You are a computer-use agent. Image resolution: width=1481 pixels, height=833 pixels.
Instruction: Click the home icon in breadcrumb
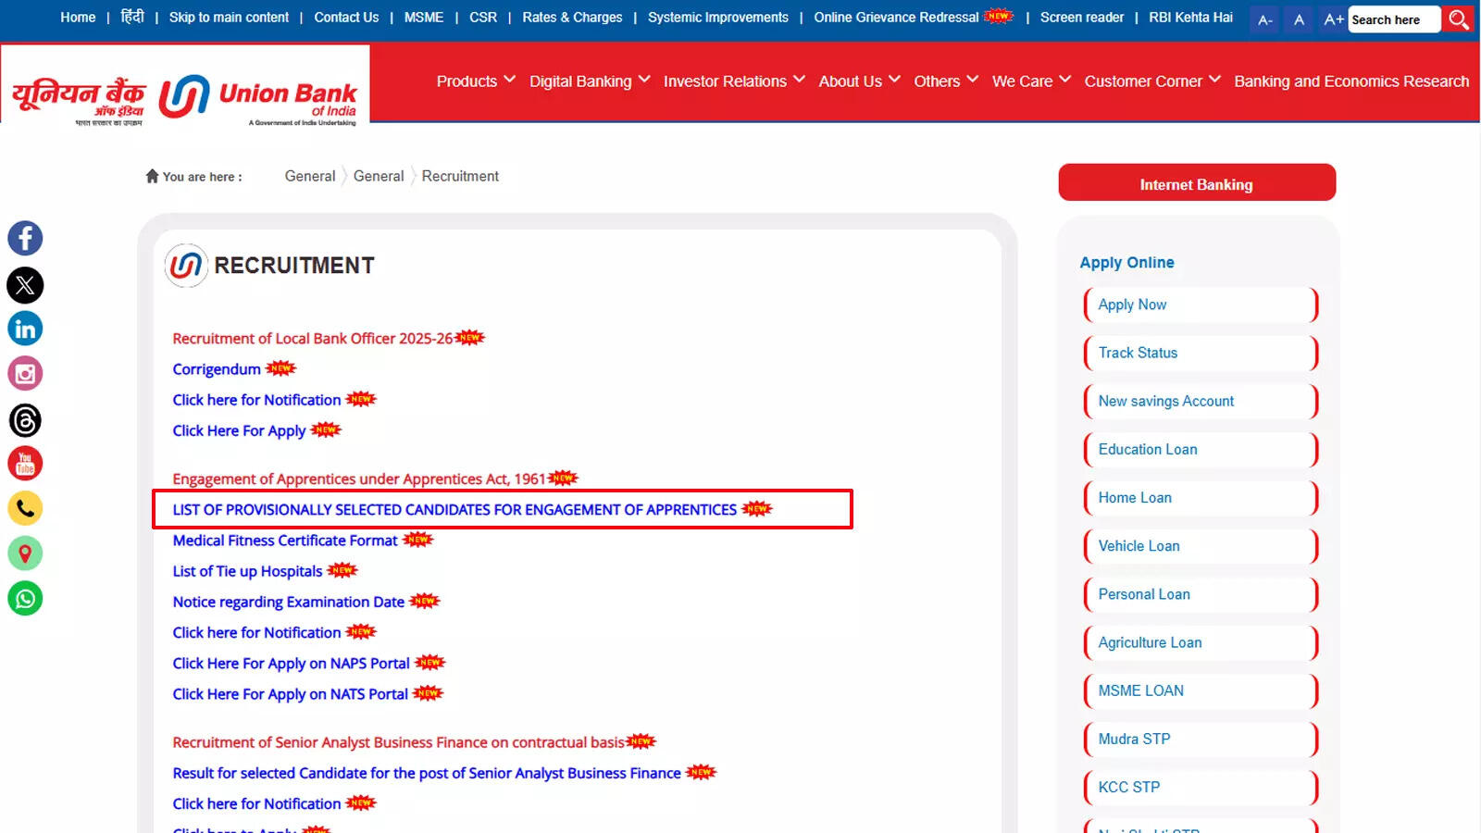click(153, 175)
